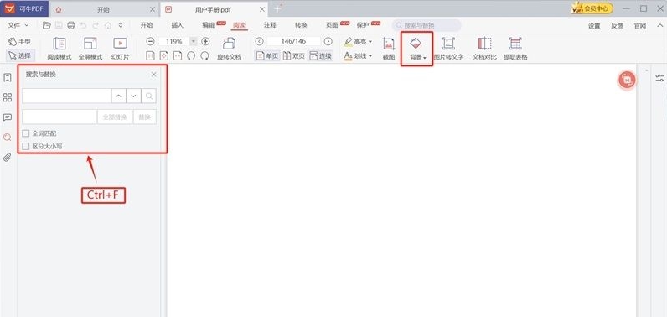The width and height of the screenshot is (667, 317).
Task: Click the Fit Width icon under zoom
Action: coord(178,55)
